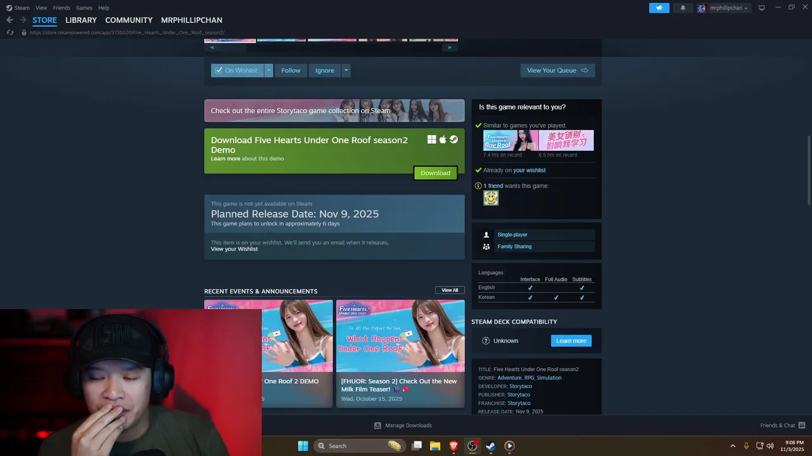Open View your Wishlist link
This screenshot has height=456, width=812.
(x=234, y=249)
